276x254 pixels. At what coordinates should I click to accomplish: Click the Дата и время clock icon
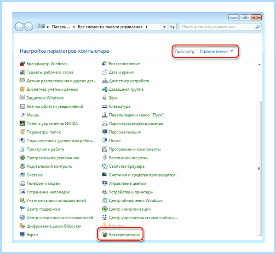click(104, 72)
